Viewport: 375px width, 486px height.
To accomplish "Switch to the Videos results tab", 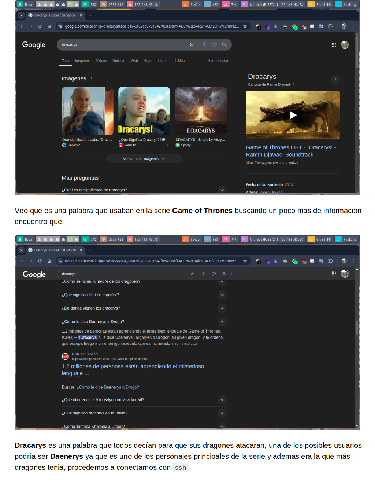I will (101, 61).
